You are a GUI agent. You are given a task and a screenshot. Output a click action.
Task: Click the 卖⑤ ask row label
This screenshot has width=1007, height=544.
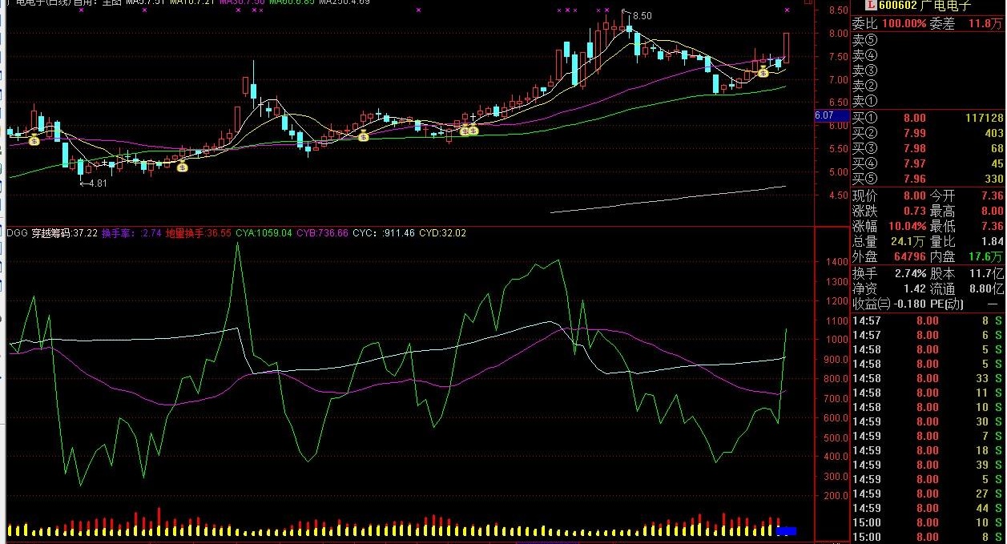(864, 40)
